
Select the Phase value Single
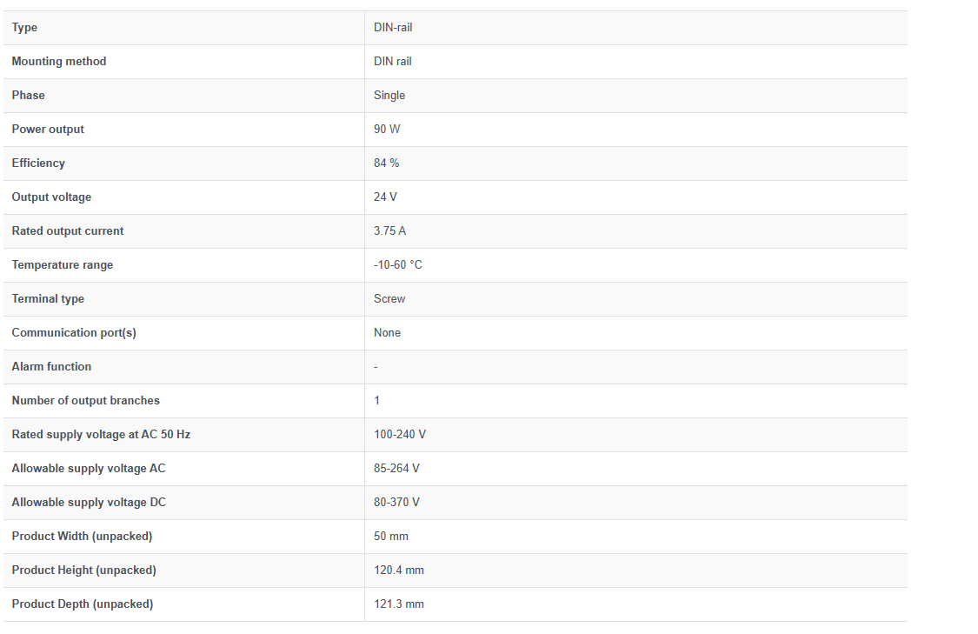389,96
